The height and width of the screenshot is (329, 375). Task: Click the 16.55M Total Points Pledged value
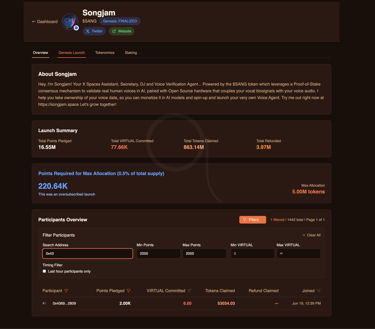[47, 147]
